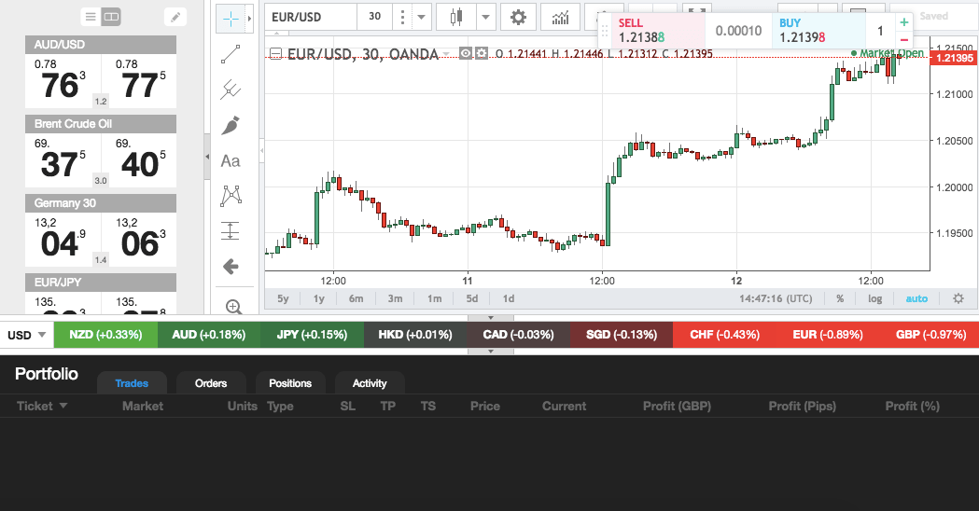Image resolution: width=979 pixels, height=511 pixels.
Task: Set chart range to 6m
Action: [x=356, y=298]
